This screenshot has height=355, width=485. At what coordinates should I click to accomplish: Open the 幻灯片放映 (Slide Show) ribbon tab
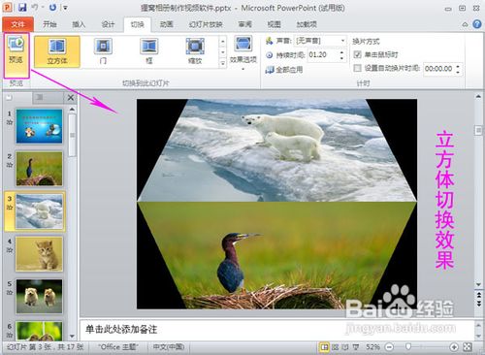pos(206,24)
